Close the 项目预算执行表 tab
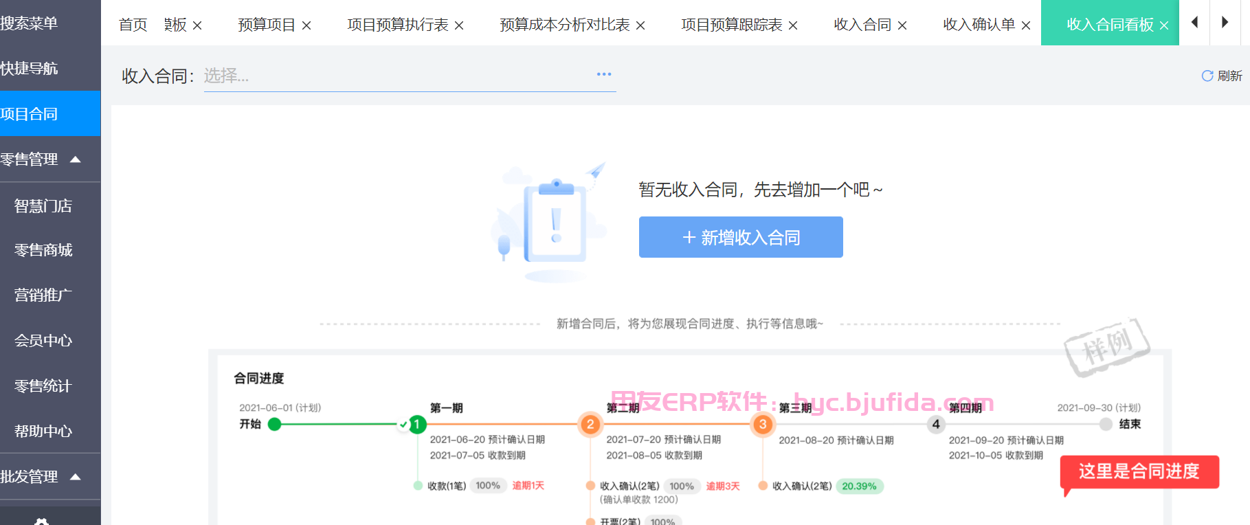 coord(459,25)
